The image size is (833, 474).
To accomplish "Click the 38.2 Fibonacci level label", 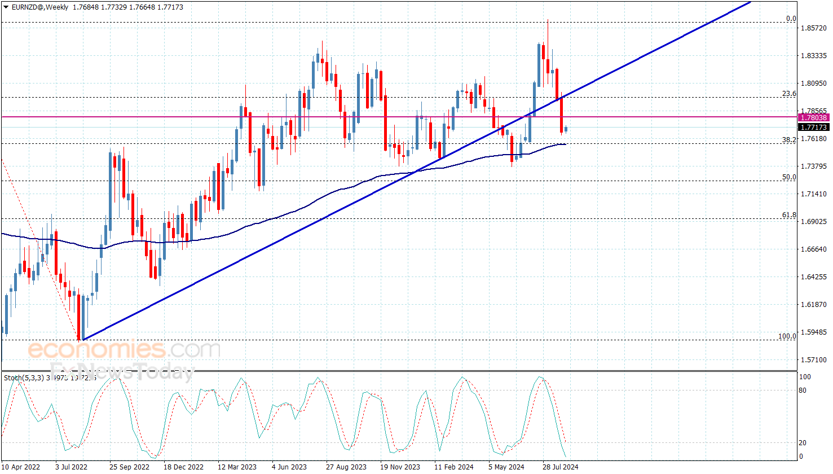I will tap(789, 139).
